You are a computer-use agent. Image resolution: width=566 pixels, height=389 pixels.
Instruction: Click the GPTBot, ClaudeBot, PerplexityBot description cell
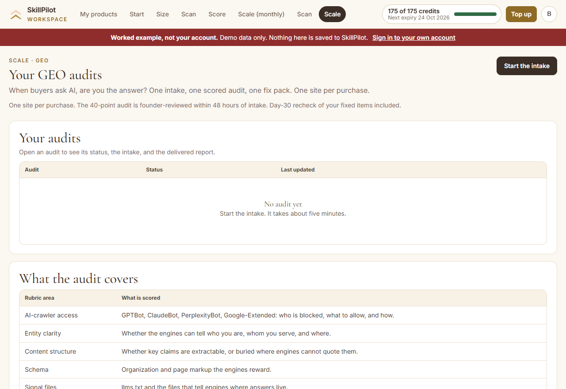(x=258, y=315)
